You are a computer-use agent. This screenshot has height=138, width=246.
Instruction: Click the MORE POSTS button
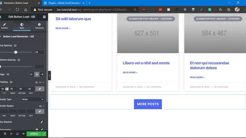(x=148, y=104)
